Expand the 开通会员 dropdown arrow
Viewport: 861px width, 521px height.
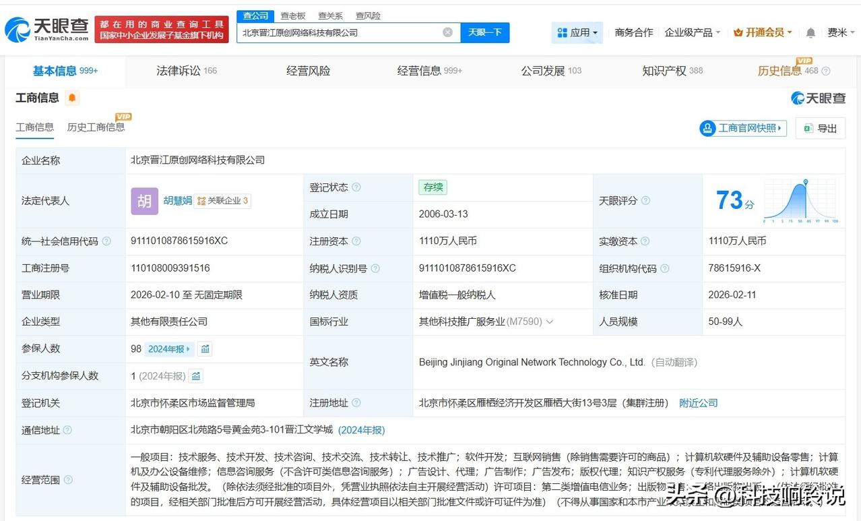click(x=790, y=32)
